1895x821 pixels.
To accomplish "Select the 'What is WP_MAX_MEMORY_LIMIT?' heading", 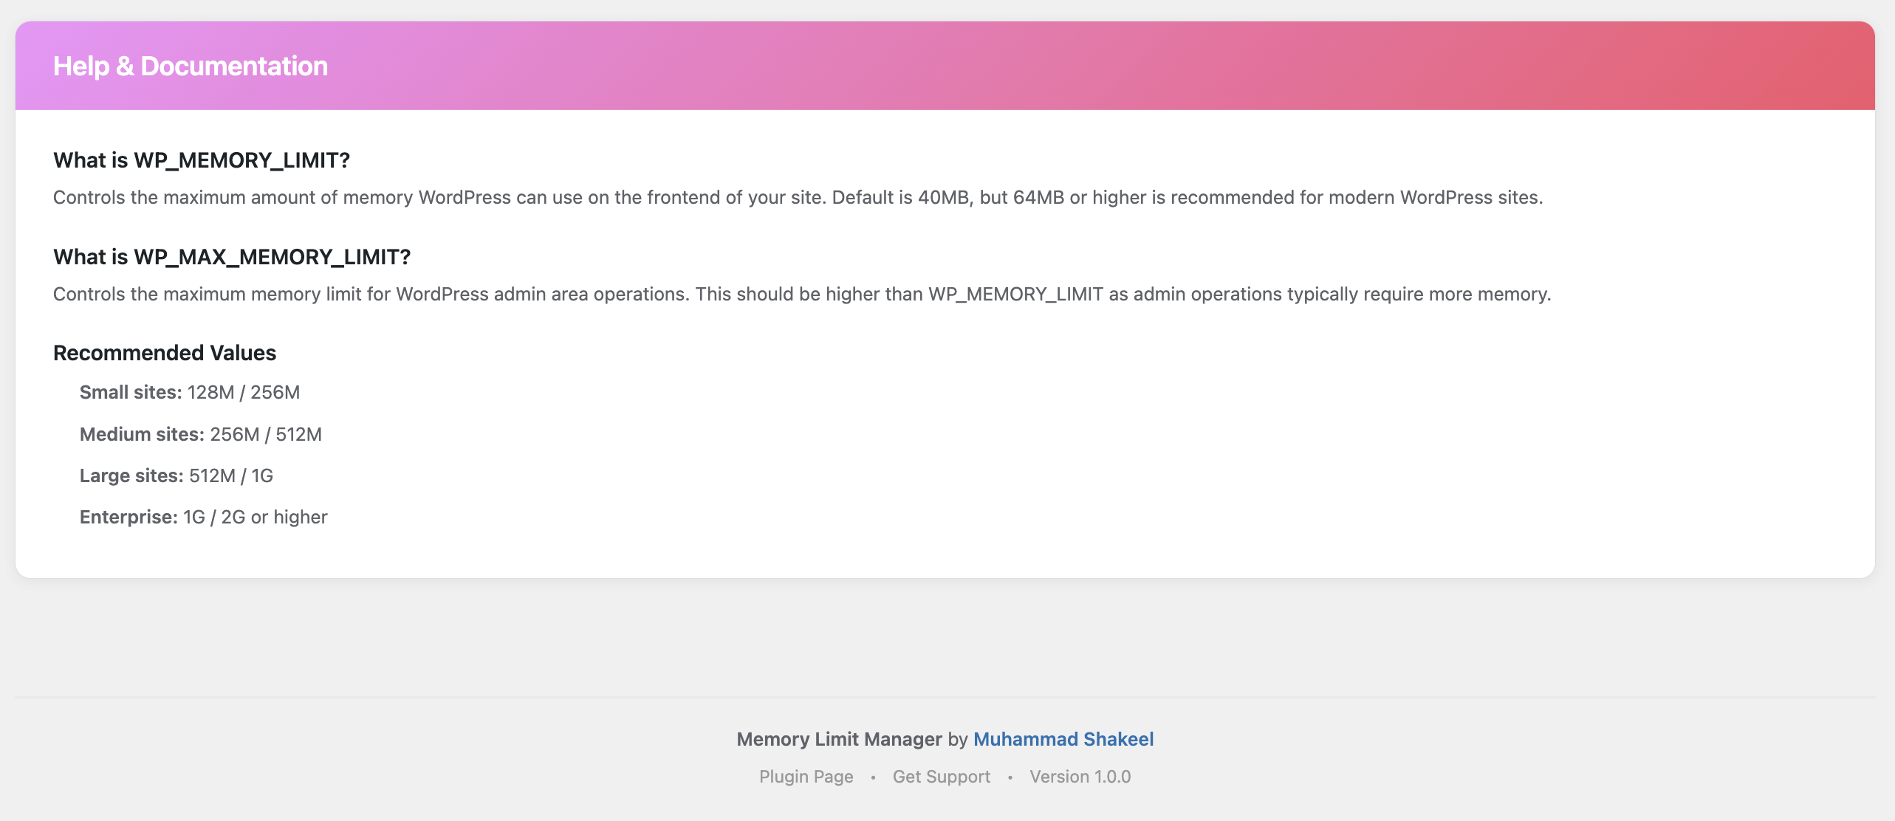I will pyautogui.click(x=232, y=257).
